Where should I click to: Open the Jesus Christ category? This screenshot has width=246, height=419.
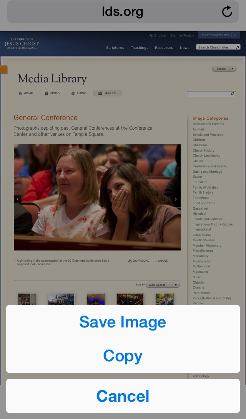coord(202,235)
